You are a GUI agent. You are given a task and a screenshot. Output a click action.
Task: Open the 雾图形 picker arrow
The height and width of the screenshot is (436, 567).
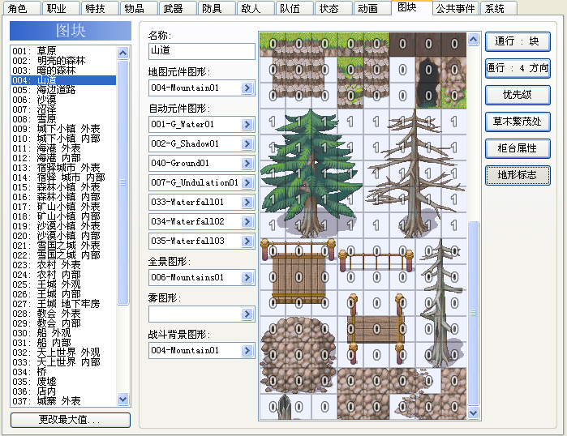tap(247, 314)
